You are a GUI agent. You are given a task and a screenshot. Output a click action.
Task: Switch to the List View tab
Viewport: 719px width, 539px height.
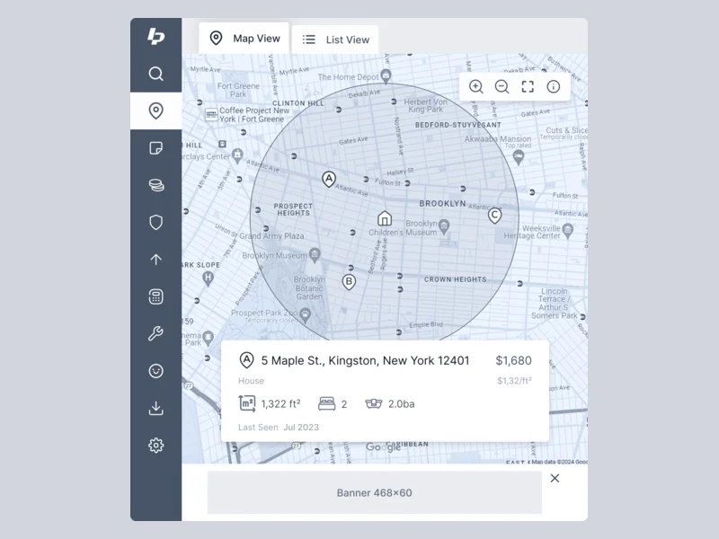[335, 40]
